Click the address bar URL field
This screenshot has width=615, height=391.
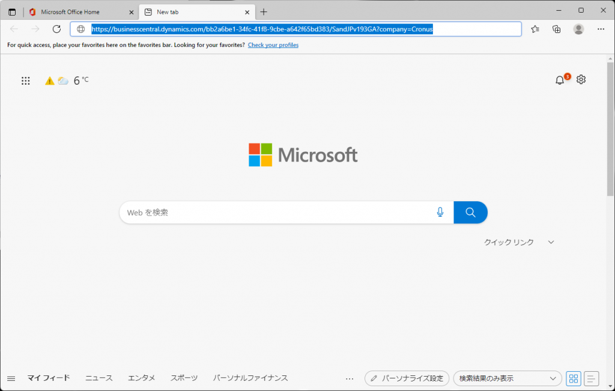tap(295, 29)
